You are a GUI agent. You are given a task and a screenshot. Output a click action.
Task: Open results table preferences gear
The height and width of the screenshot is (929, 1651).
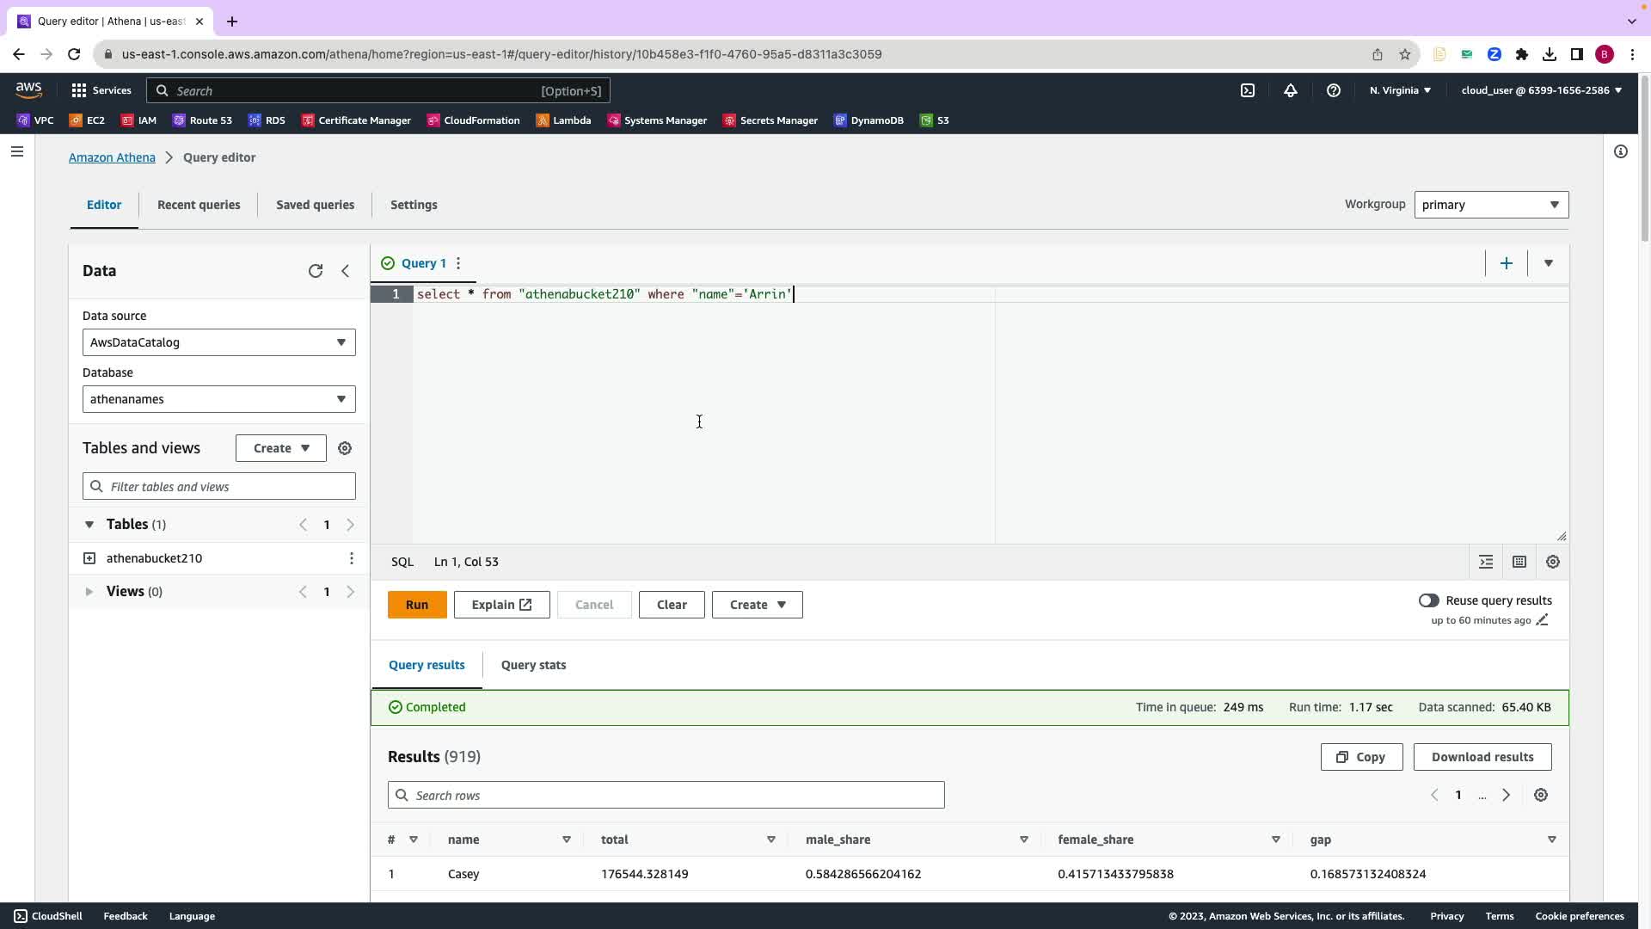[x=1541, y=795]
